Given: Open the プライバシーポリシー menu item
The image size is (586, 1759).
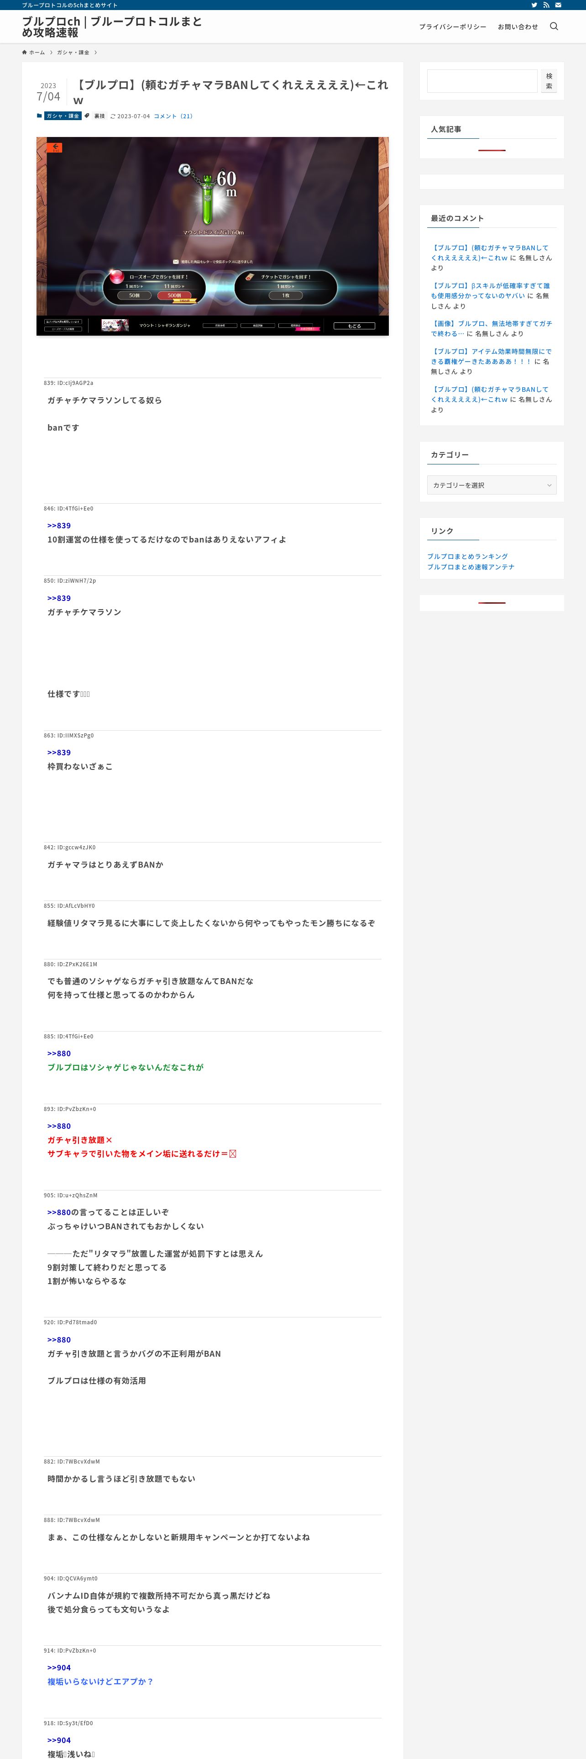Looking at the screenshot, I should pyautogui.click(x=452, y=26).
